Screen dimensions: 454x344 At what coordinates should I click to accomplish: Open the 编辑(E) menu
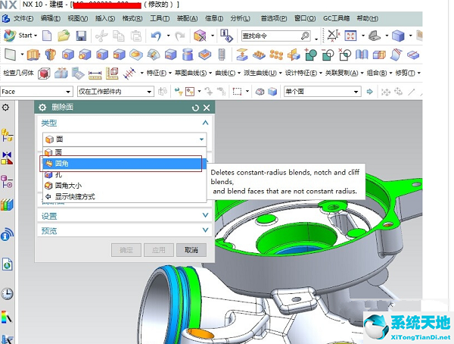click(x=51, y=18)
